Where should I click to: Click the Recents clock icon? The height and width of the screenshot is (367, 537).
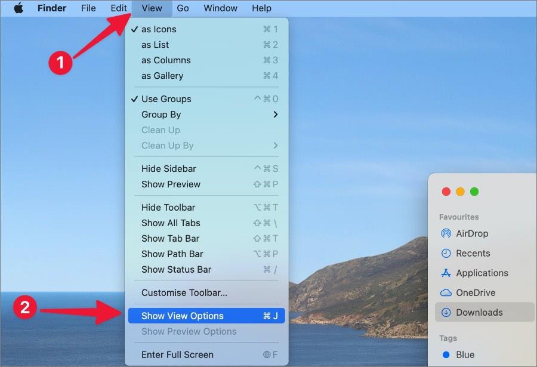pyautogui.click(x=446, y=253)
